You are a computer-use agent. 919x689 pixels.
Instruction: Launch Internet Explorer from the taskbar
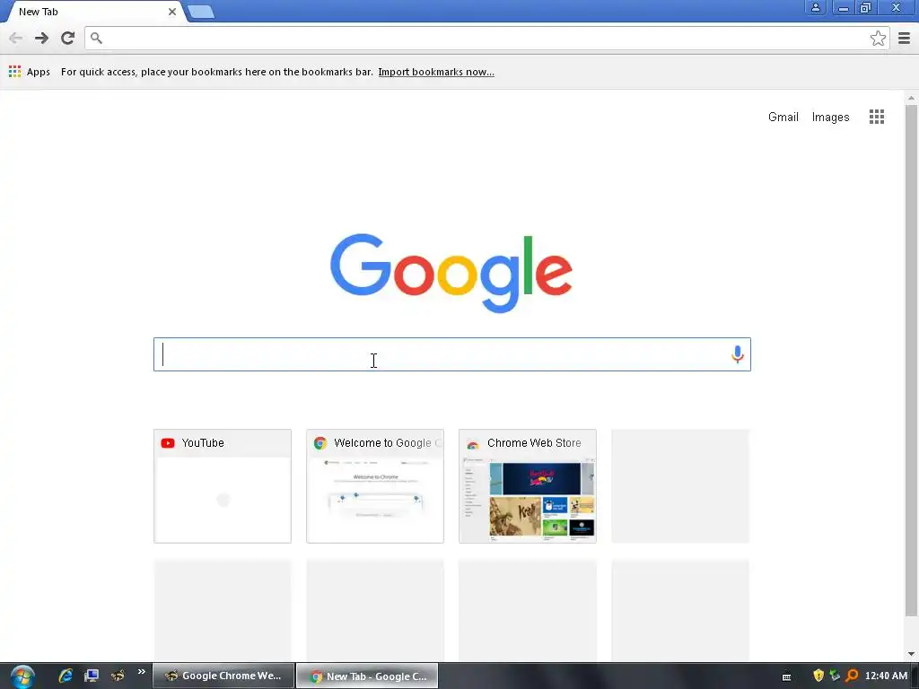[66, 676]
